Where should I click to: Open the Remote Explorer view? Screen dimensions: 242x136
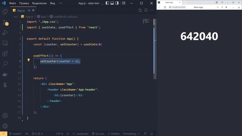point(5,43)
